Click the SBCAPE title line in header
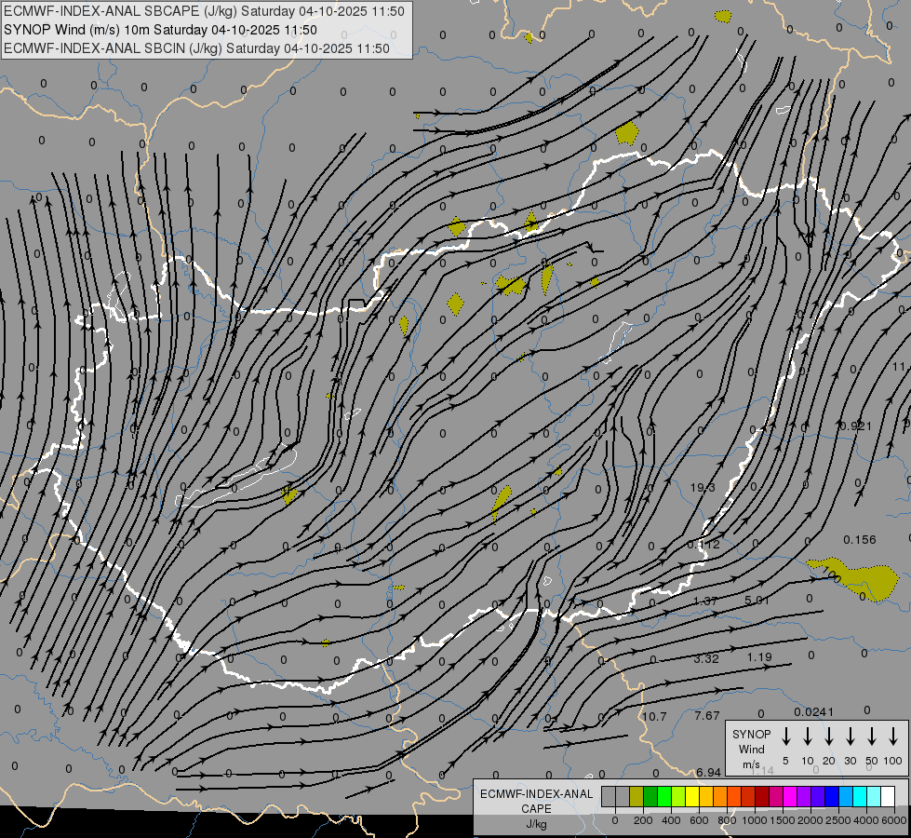 coord(204,11)
